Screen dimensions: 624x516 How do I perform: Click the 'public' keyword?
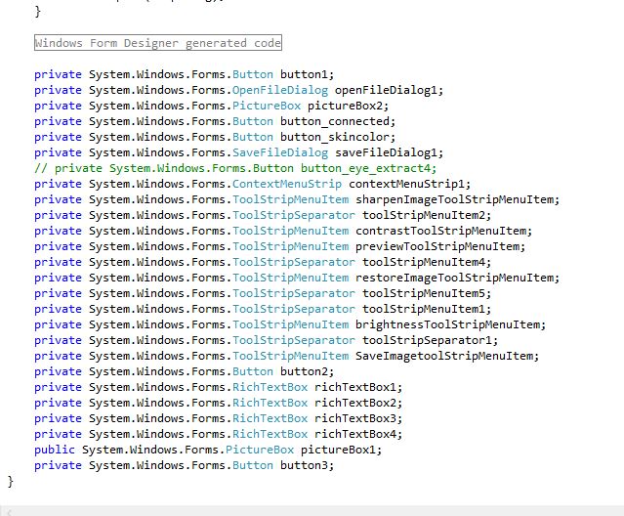[55, 450]
